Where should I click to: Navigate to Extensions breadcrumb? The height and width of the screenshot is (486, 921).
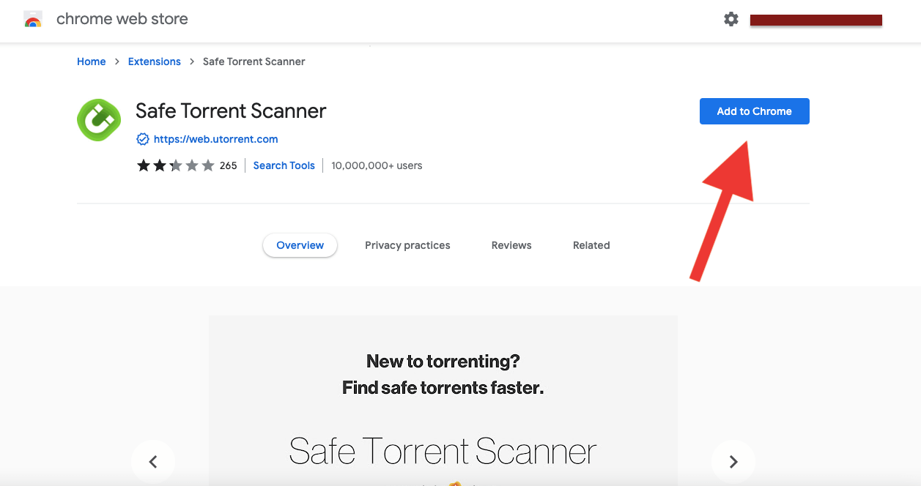154,61
